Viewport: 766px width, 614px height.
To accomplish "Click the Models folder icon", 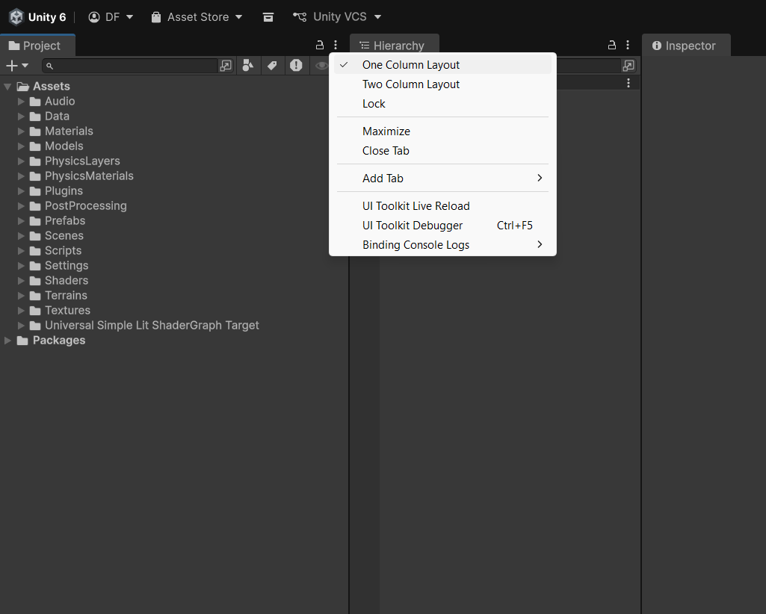I will pyautogui.click(x=34, y=146).
